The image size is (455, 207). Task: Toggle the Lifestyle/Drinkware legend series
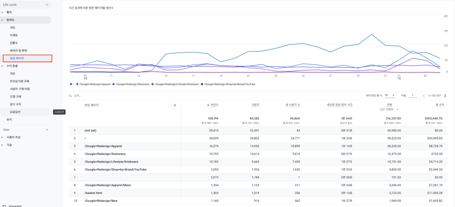click(175, 84)
